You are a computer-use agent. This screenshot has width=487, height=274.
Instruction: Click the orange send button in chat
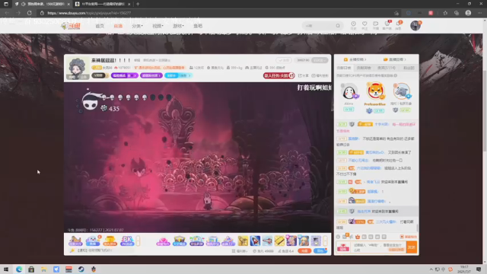point(412,247)
